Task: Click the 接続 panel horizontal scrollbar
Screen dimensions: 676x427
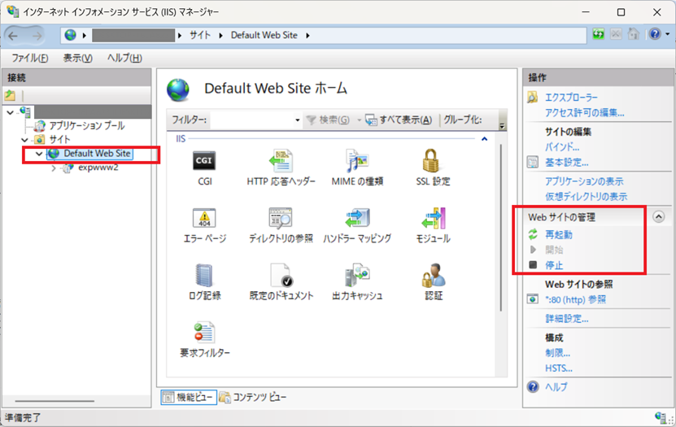Action: point(55,401)
